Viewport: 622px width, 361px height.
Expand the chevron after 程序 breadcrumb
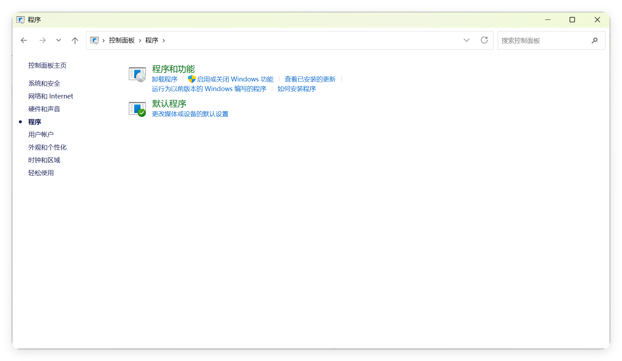tap(164, 41)
